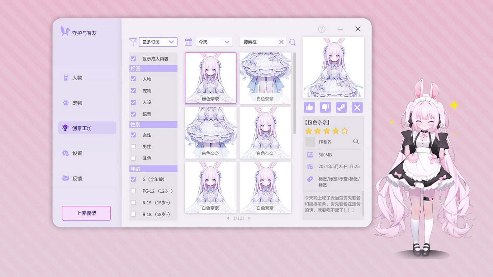493x277 pixels.
Task: Check the R-18 (18岁+) age filter
Action: (133, 214)
